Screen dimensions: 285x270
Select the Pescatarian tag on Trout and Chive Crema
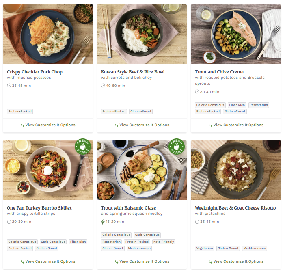point(259,105)
